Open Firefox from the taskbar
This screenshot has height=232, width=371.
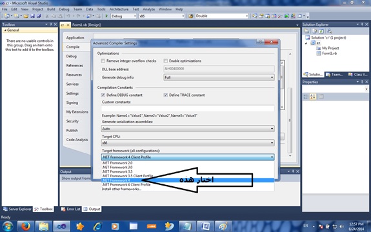tap(26, 227)
